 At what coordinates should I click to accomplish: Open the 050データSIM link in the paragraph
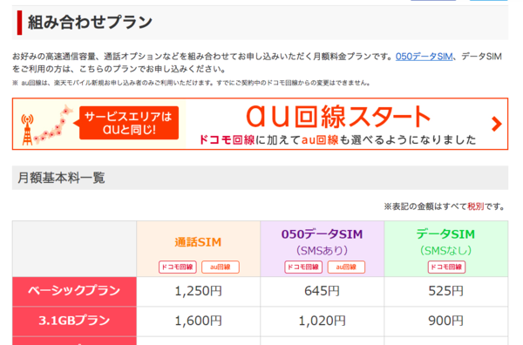click(x=424, y=57)
